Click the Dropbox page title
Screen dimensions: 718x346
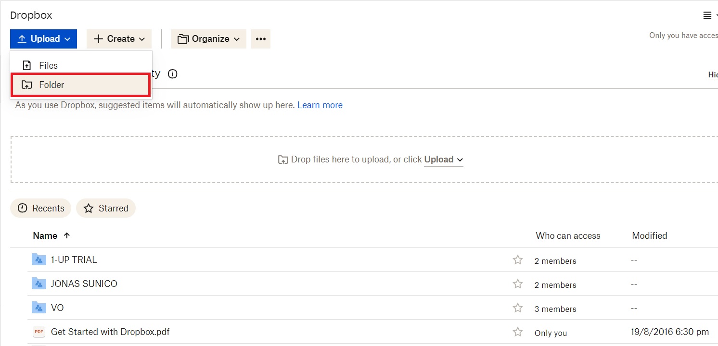pyautogui.click(x=31, y=15)
